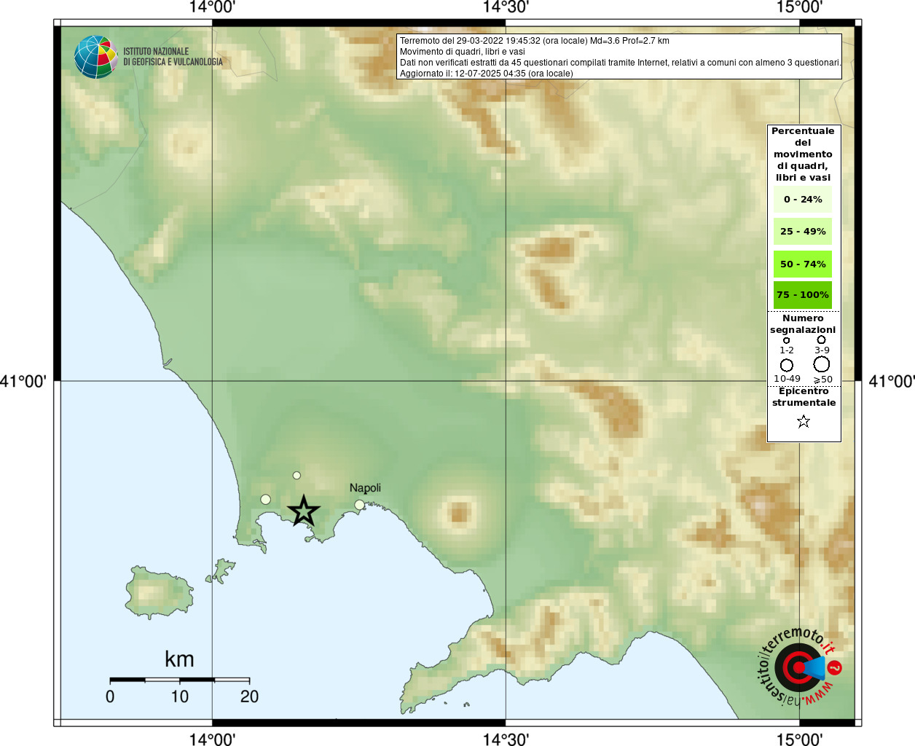Click the Napoli city label
This screenshot has width=915, height=746.
365,488
